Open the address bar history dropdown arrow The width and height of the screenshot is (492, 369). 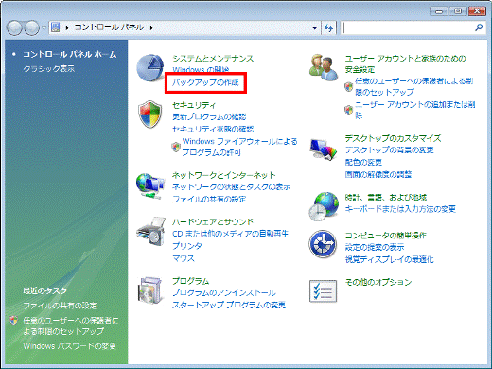(x=314, y=28)
